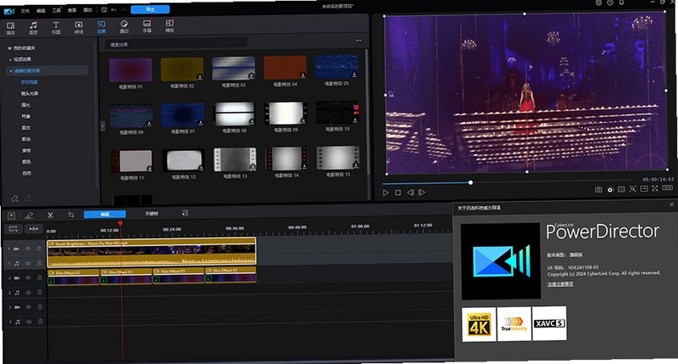Open the View menu
This screenshot has height=364, width=678.
click(x=72, y=10)
